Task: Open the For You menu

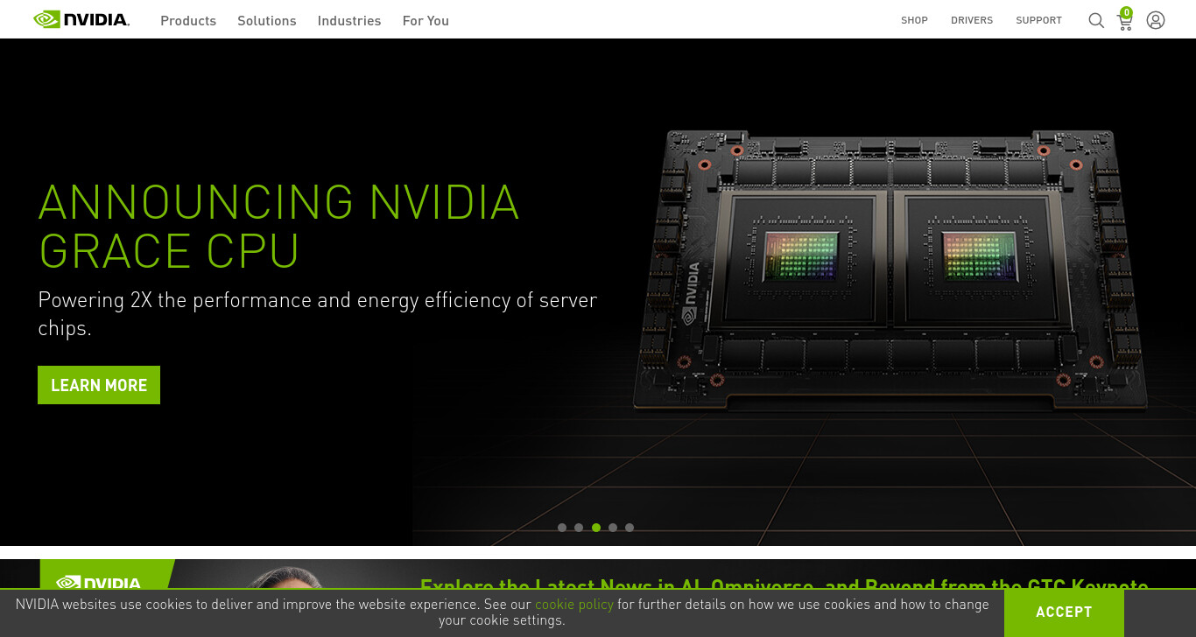Action: coord(426,20)
